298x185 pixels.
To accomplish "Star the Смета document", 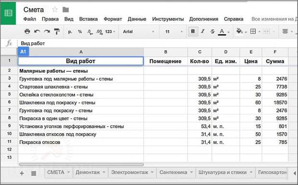I will coord(55,10).
